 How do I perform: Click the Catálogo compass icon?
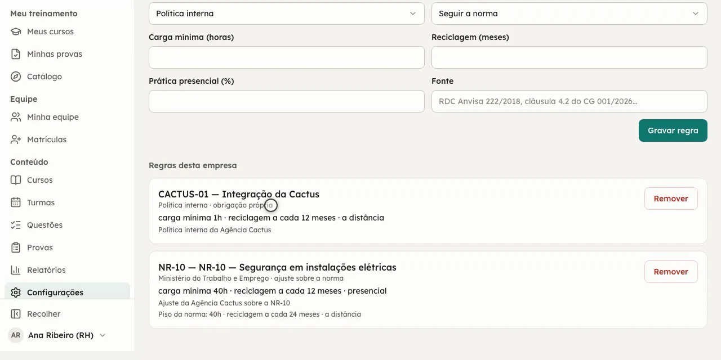[x=16, y=76]
